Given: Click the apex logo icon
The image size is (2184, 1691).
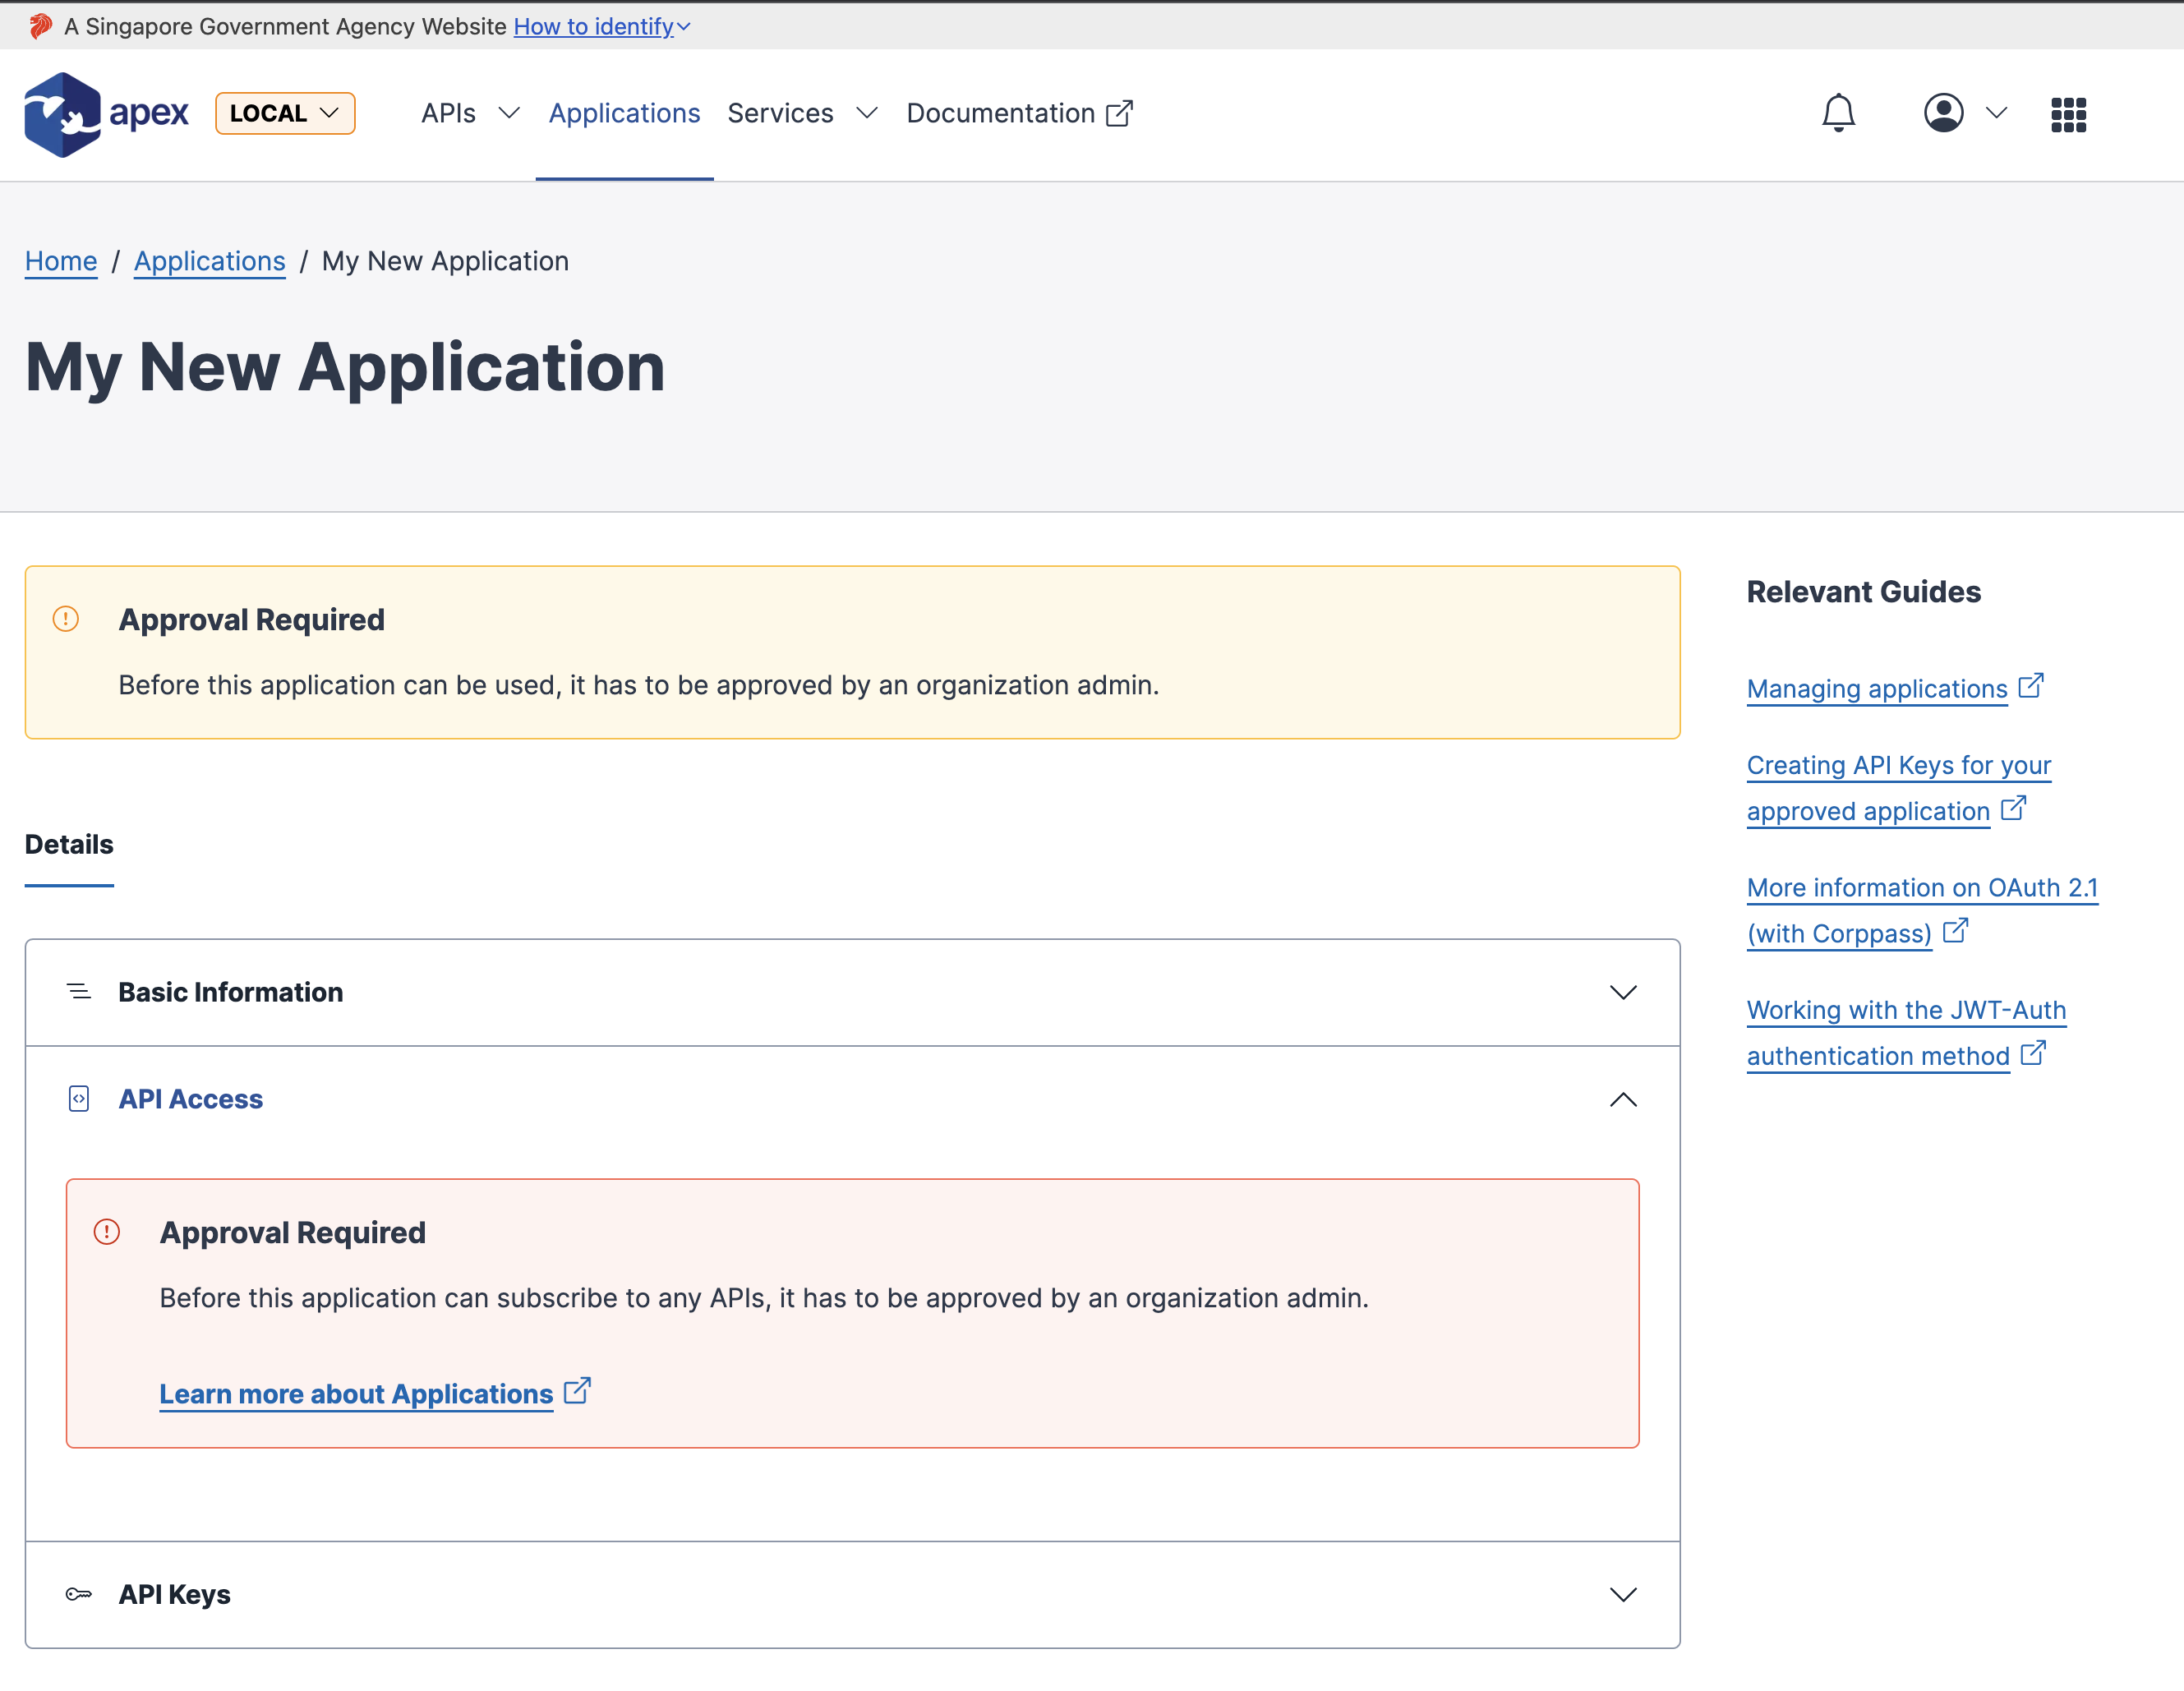Looking at the screenshot, I should (63, 113).
